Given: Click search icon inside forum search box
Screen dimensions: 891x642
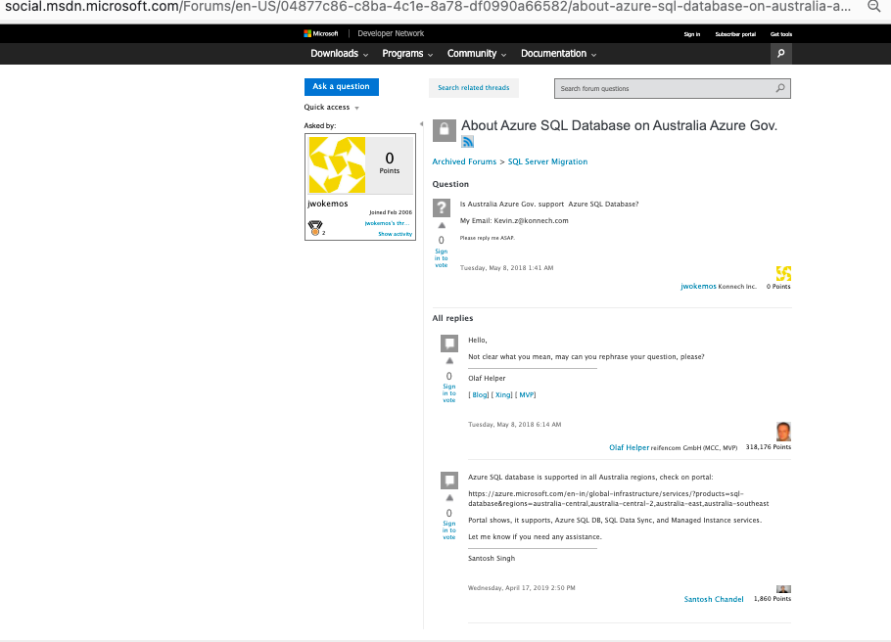Looking at the screenshot, I should (x=780, y=88).
